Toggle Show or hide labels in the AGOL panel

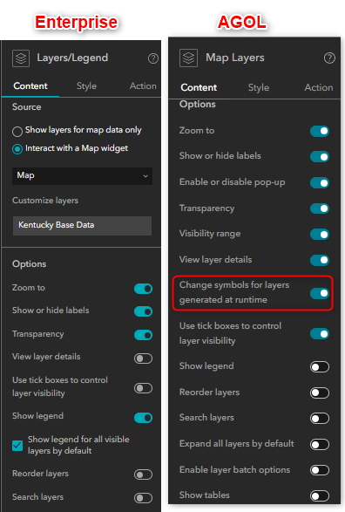[x=320, y=156]
